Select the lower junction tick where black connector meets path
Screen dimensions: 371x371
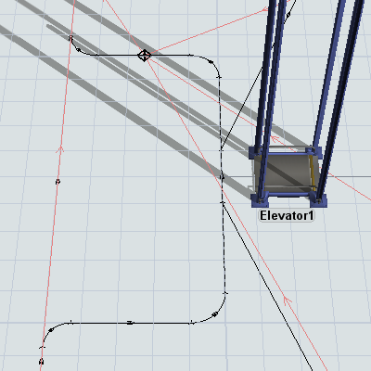[x=223, y=202]
